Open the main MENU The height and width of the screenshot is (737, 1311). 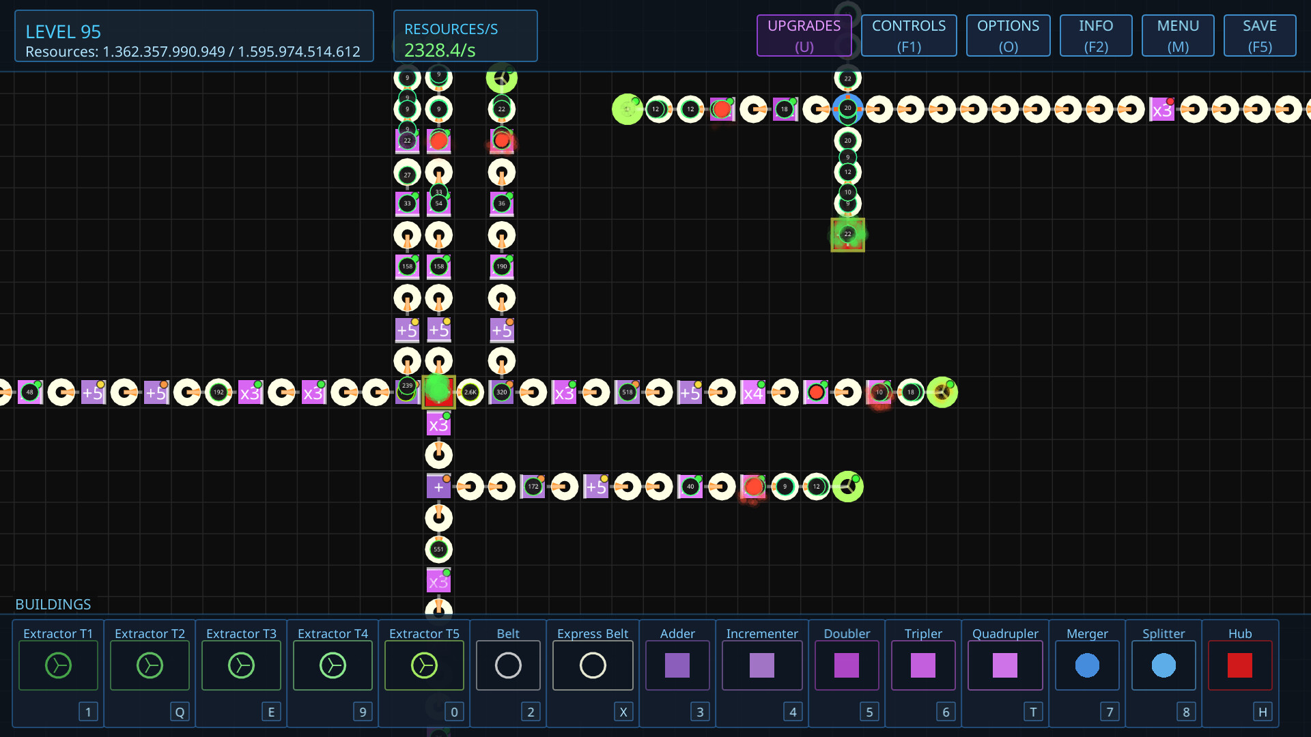tap(1177, 35)
